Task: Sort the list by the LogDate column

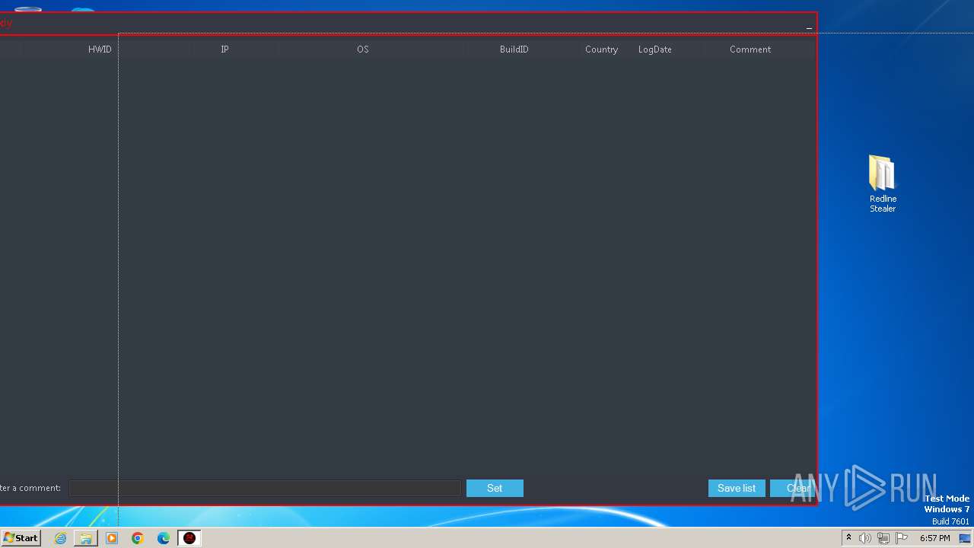Action: pyautogui.click(x=655, y=49)
